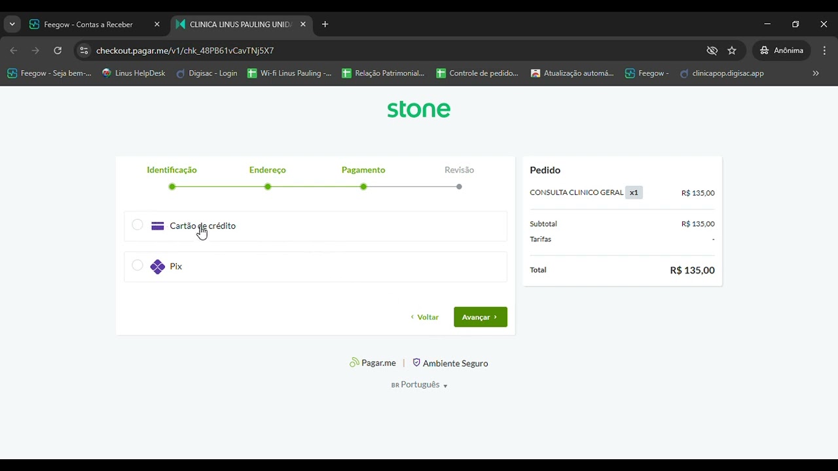Go back with the Voltar link
Screen dimensions: 838x471
425,317
